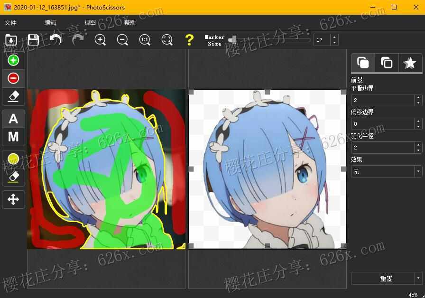Open the Background settings tab
Screen dimensions: 425x298
pyautogui.click(x=387, y=63)
